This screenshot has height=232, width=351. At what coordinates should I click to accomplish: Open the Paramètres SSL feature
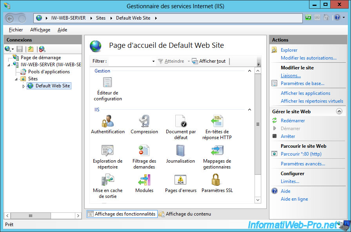pos(217,183)
